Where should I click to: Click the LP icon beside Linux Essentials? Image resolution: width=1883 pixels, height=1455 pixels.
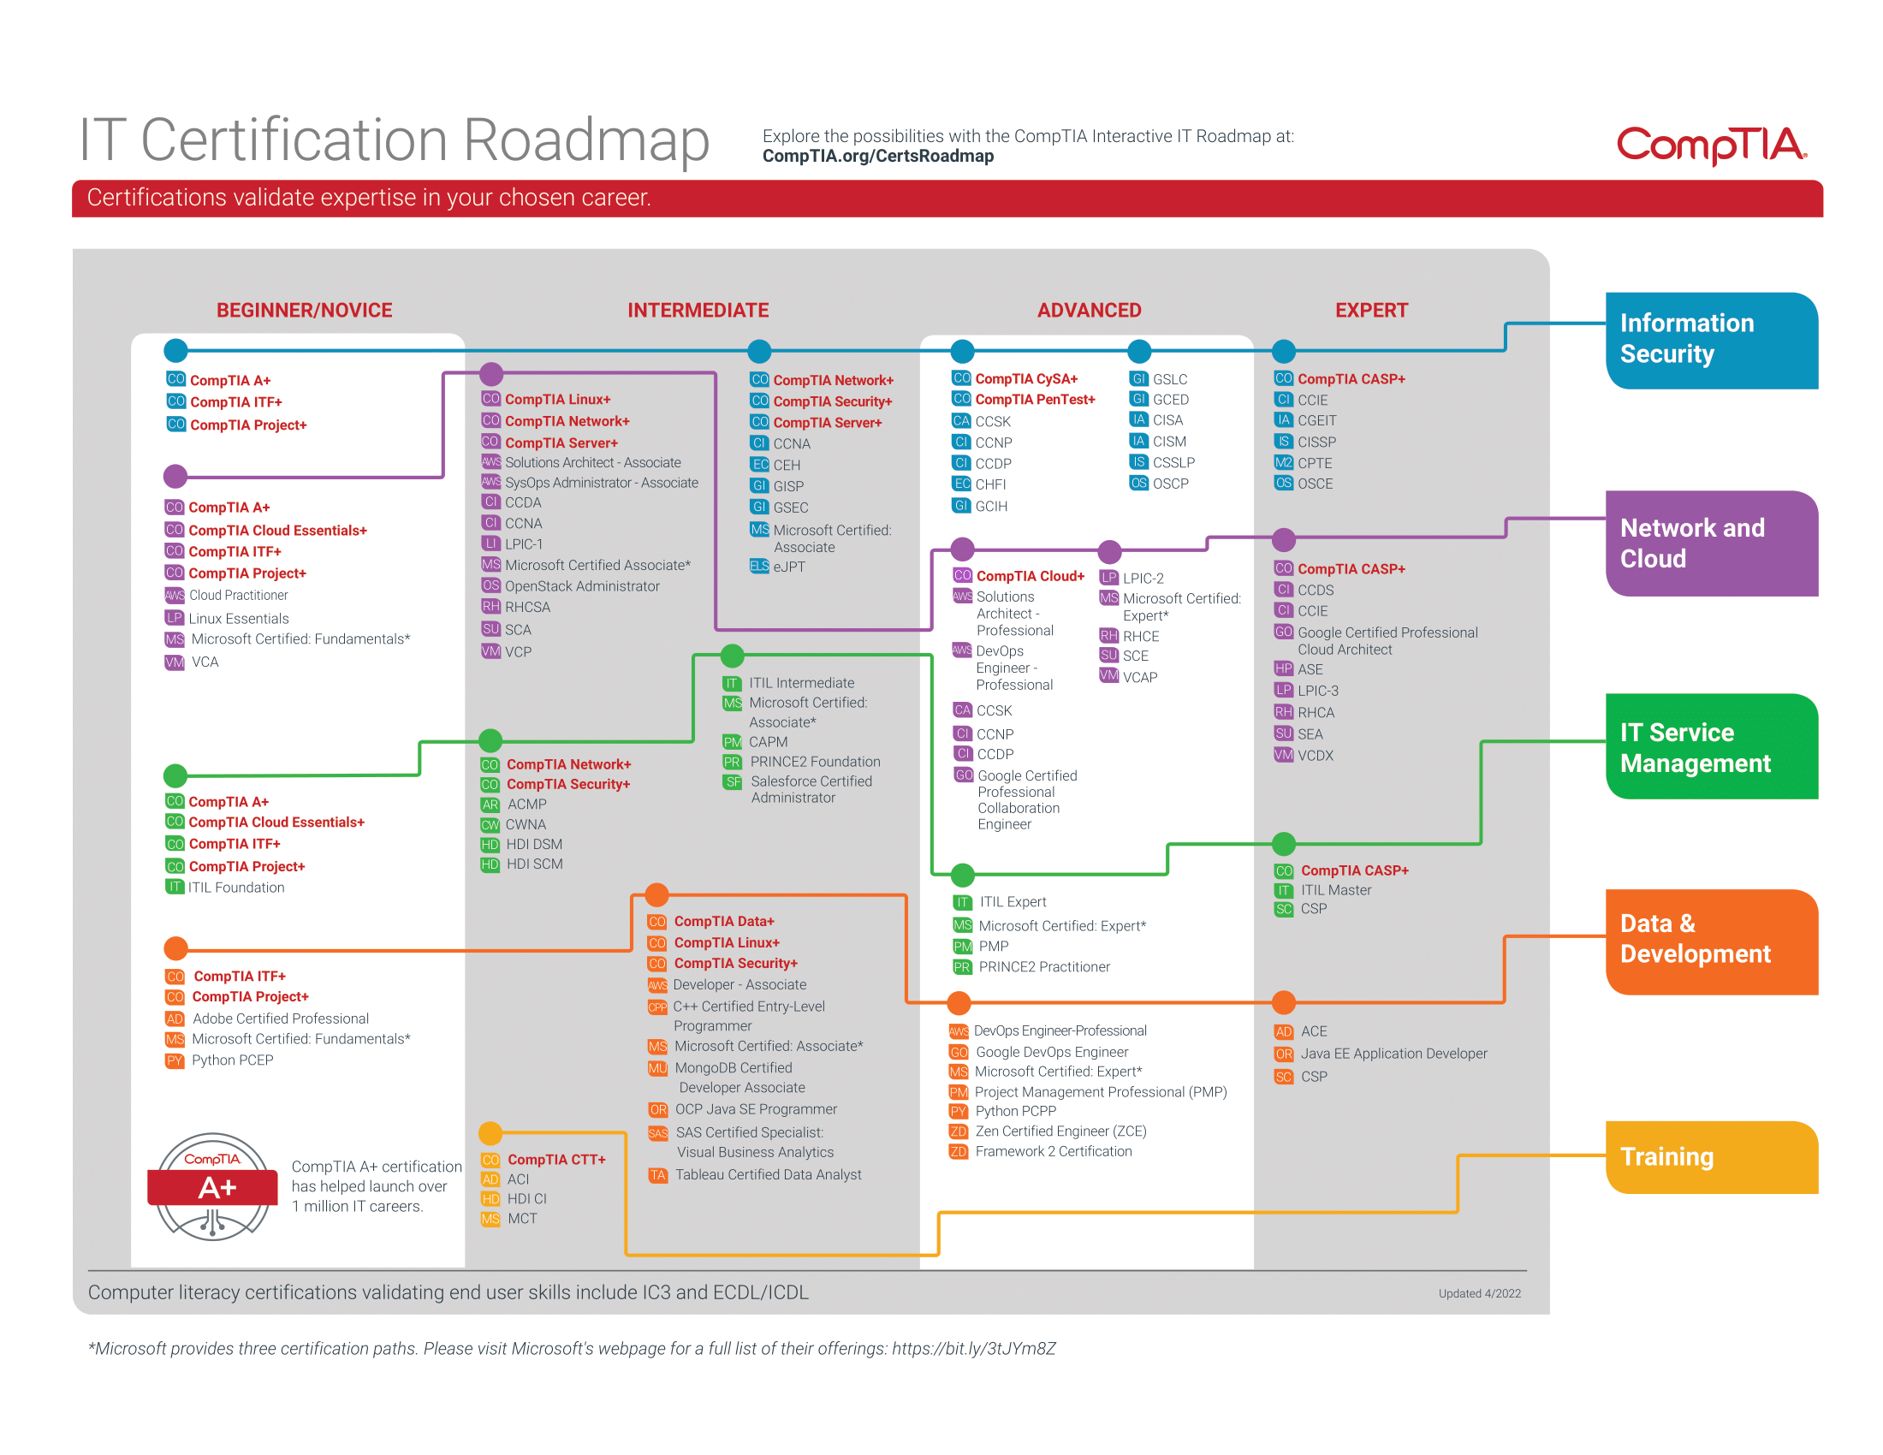pyautogui.click(x=174, y=618)
